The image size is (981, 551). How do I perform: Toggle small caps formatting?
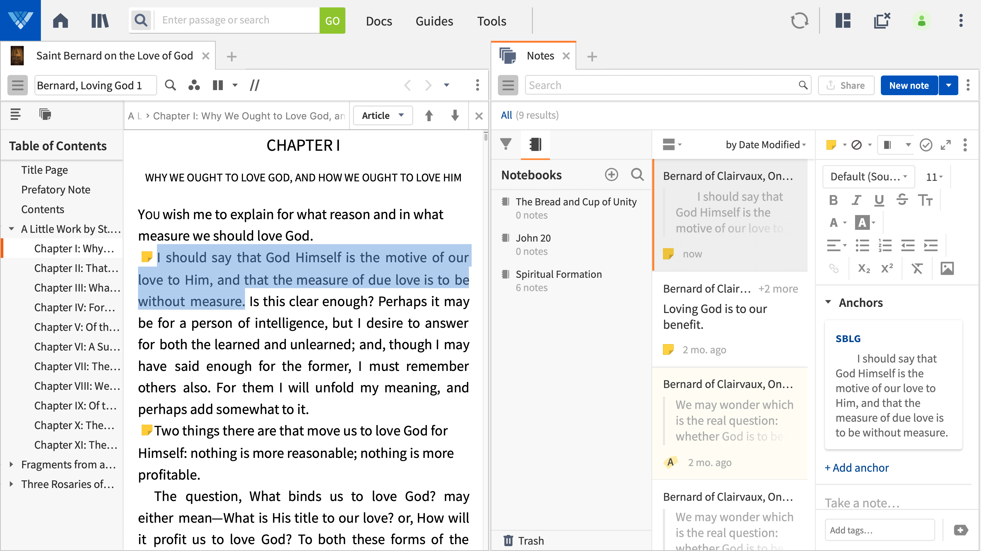[x=925, y=200]
